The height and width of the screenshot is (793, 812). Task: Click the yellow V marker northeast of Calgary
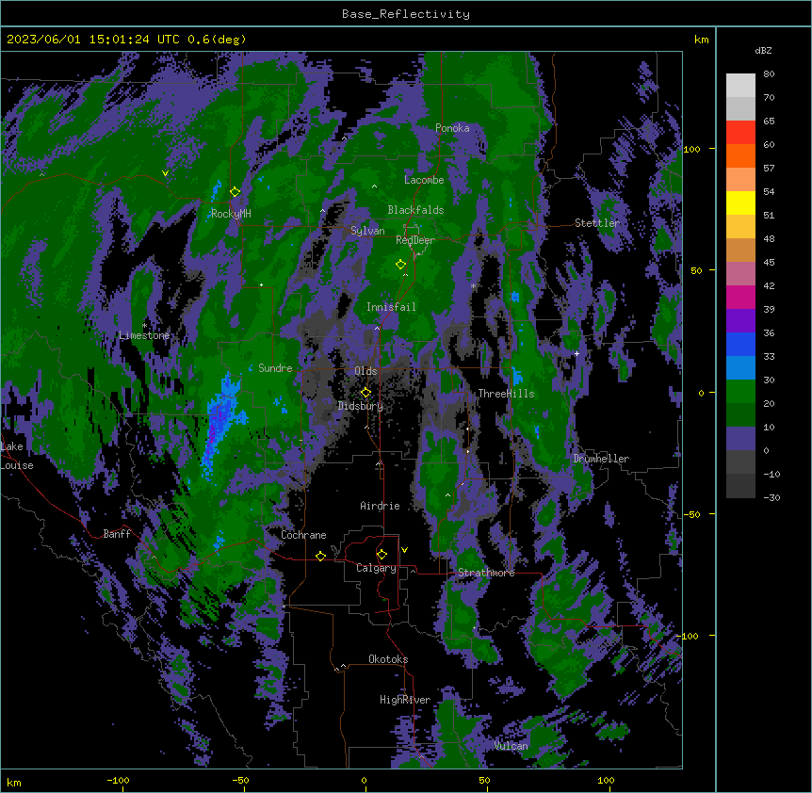404,550
